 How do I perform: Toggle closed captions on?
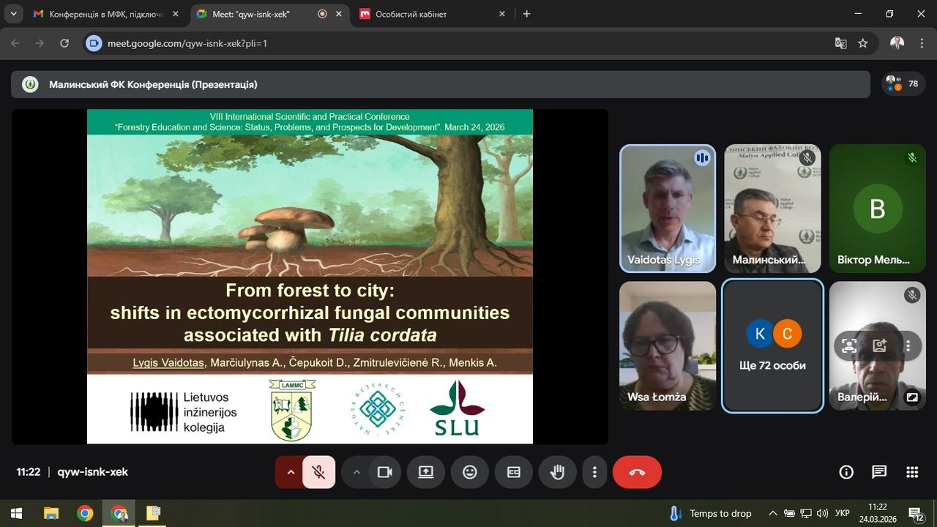[514, 472]
